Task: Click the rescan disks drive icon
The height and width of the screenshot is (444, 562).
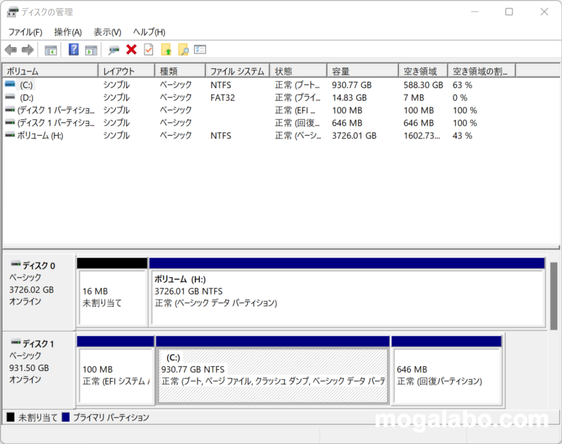Action: pos(114,50)
